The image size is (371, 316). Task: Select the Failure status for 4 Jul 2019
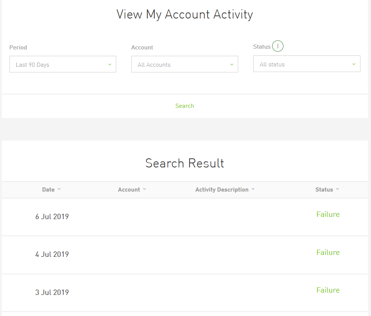pyautogui.click(x=328, y=252)
